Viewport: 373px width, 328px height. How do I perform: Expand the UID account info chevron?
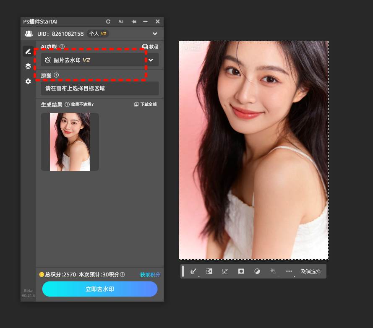point(155,34)
